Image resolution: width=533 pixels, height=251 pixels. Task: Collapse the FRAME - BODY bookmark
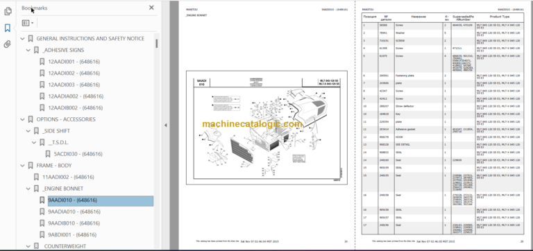22,166
